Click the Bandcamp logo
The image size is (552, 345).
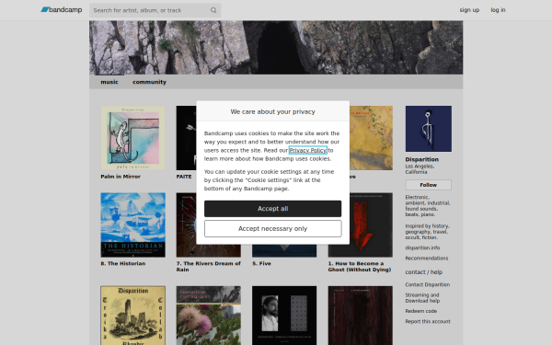pos(62,10)
